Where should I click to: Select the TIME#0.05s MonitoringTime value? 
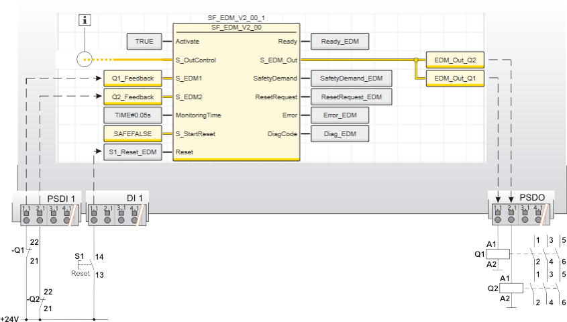pos(133,115)
